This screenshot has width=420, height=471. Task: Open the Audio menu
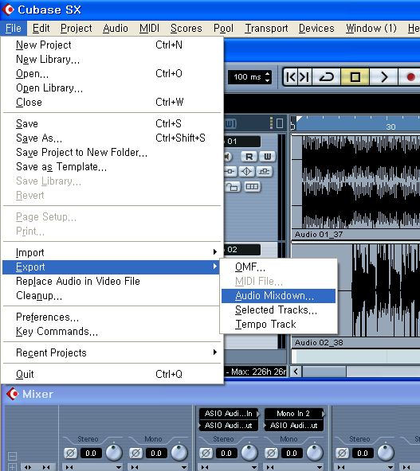[x=116, y=28]
